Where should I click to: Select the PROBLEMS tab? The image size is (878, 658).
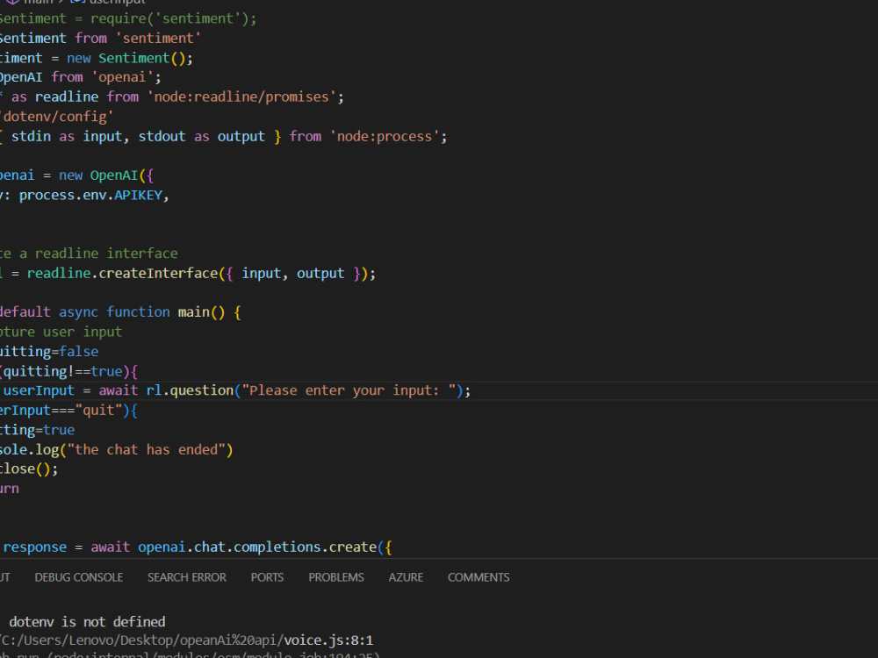click(x=336, y=577)
